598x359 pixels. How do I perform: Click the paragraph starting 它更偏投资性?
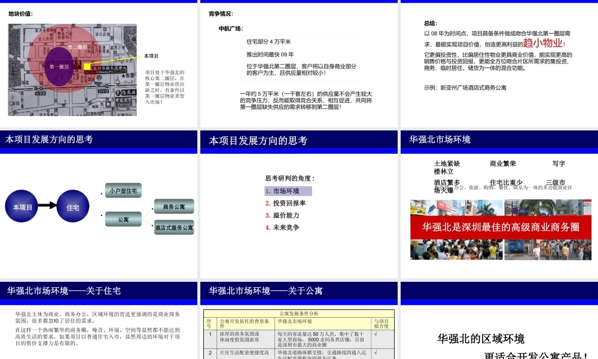[x=498, y=62]
